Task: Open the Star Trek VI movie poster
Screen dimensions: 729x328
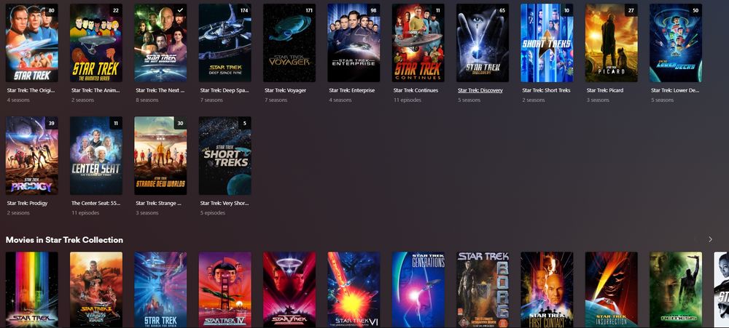Action: pos(354,290)
